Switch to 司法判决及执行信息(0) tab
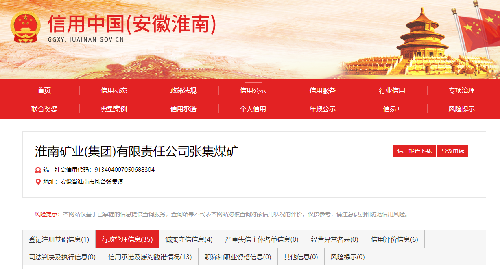Screen dimensions: 500x269 (62, 257)
